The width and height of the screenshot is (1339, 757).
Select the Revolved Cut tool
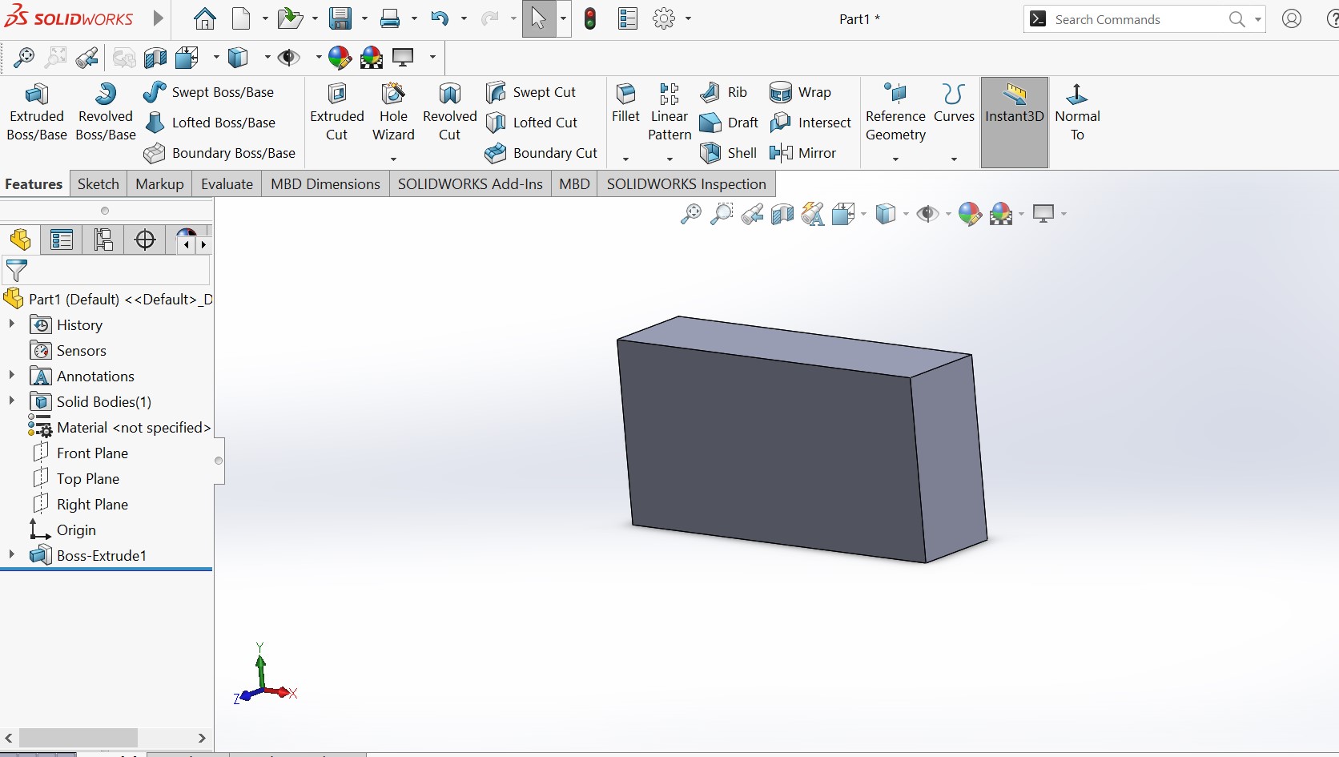[x=449, y=112]
